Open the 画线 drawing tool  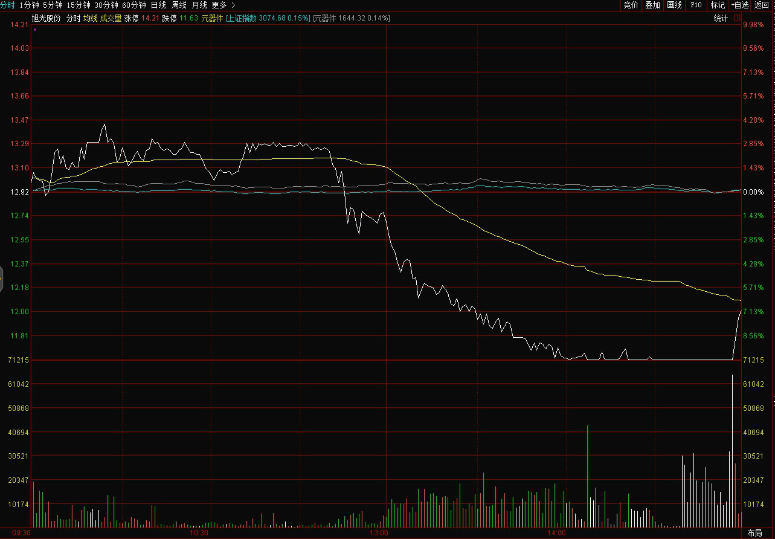pyautogui.click(x=674, y=5)
